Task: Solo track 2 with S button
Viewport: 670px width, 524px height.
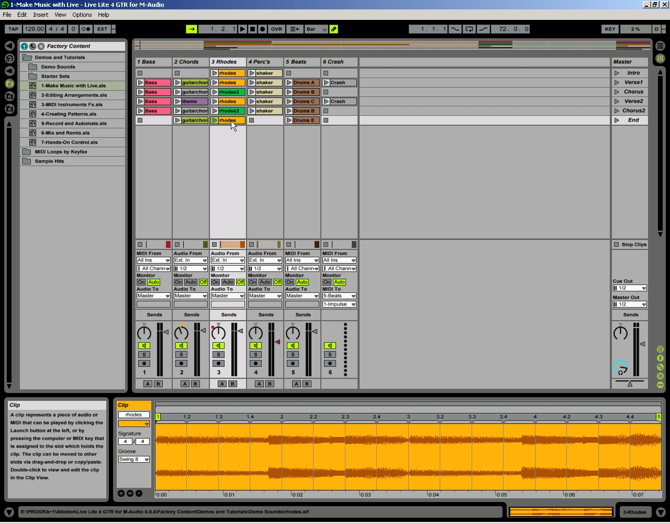Action: [x=181, y=355]
